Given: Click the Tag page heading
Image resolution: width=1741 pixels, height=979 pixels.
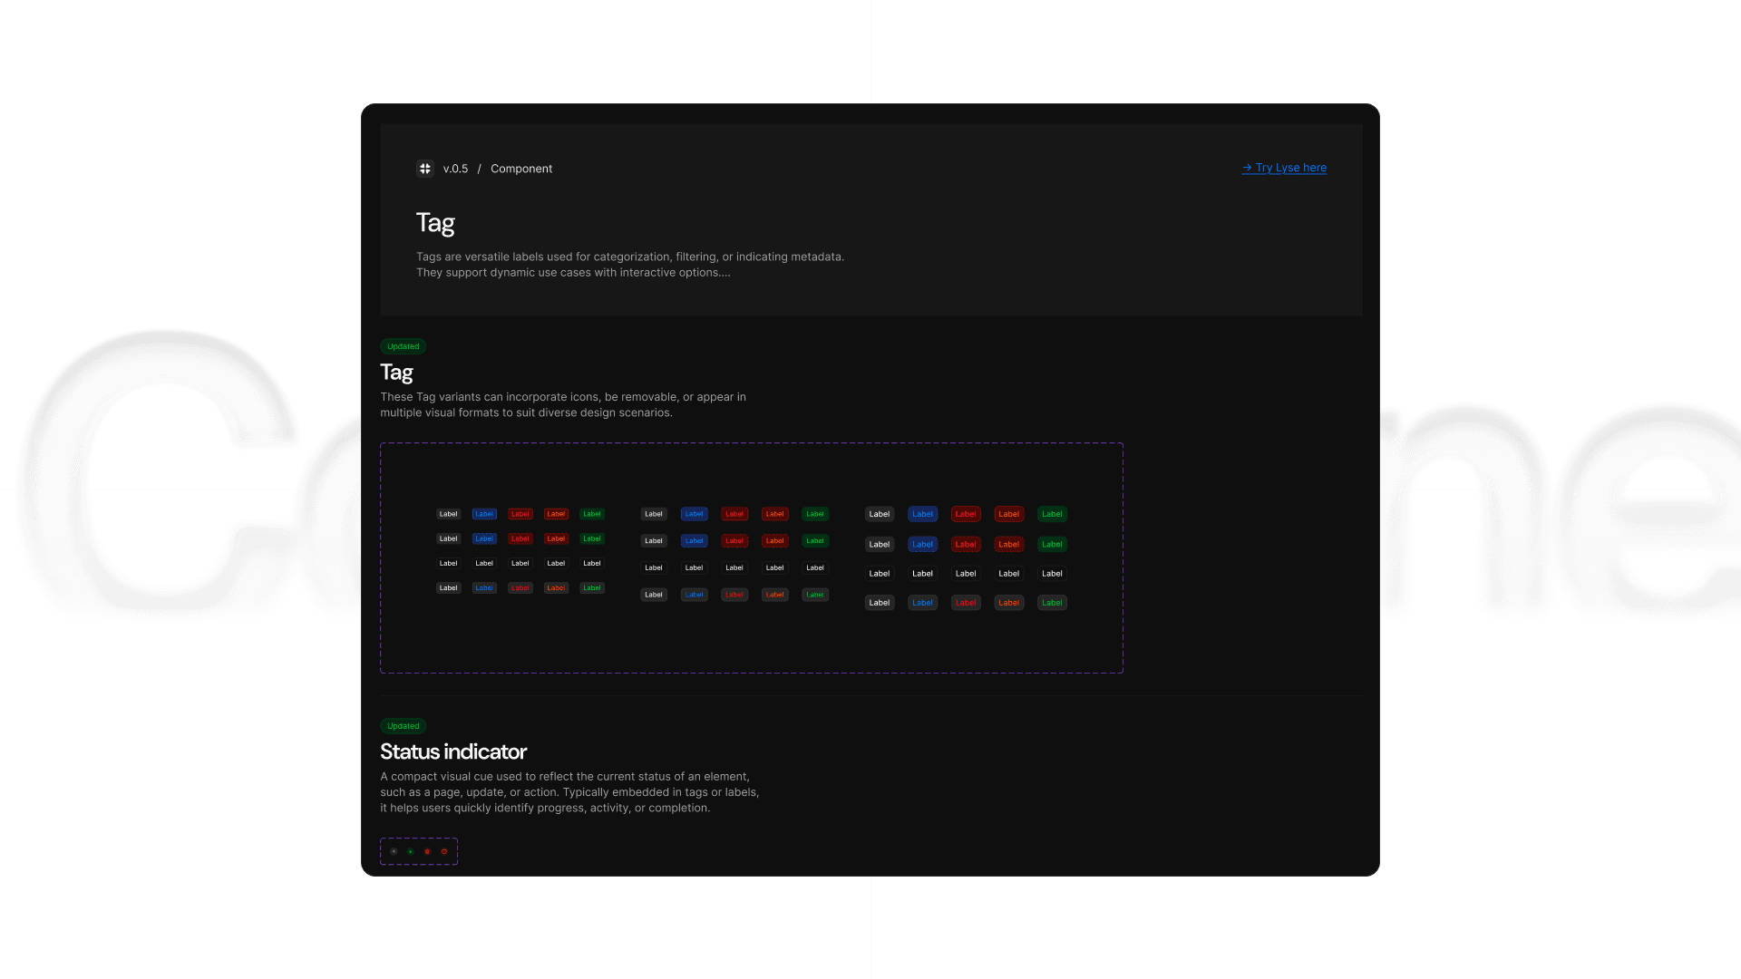Looking at the screenshot, I should (435, 223).
